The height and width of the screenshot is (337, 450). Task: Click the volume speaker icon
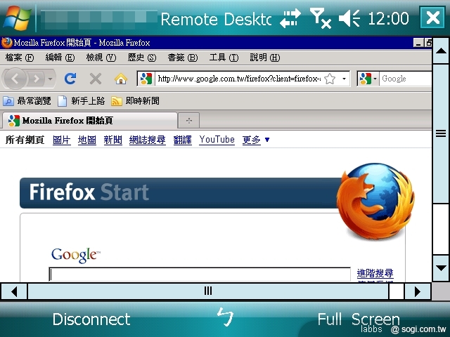click(x=349, y=18)
